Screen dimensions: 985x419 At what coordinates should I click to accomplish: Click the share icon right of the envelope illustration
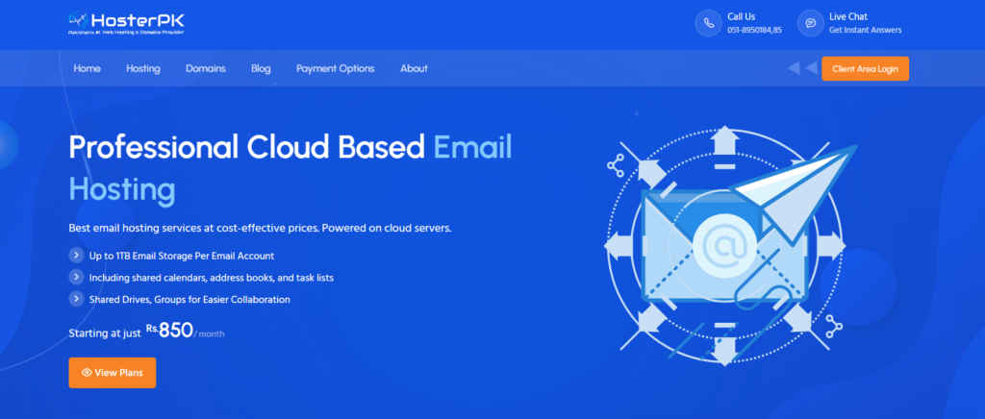coord(834,325)
